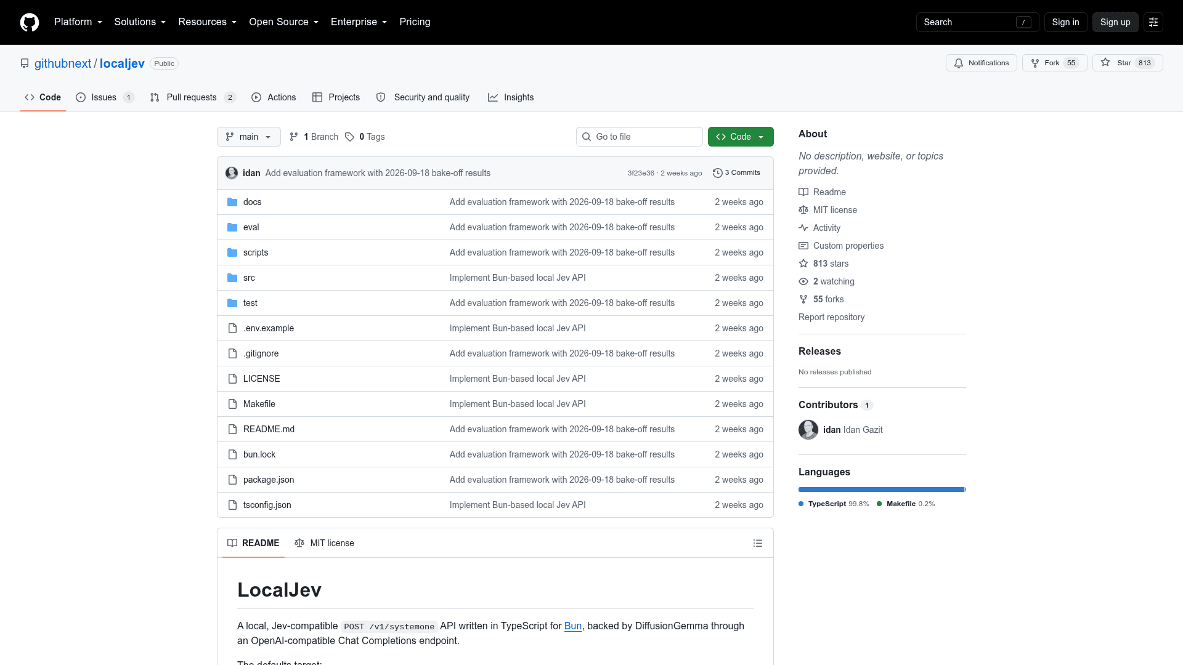
Task: Click the GitHub Octocat logo
Action: [x=30, y=22]
